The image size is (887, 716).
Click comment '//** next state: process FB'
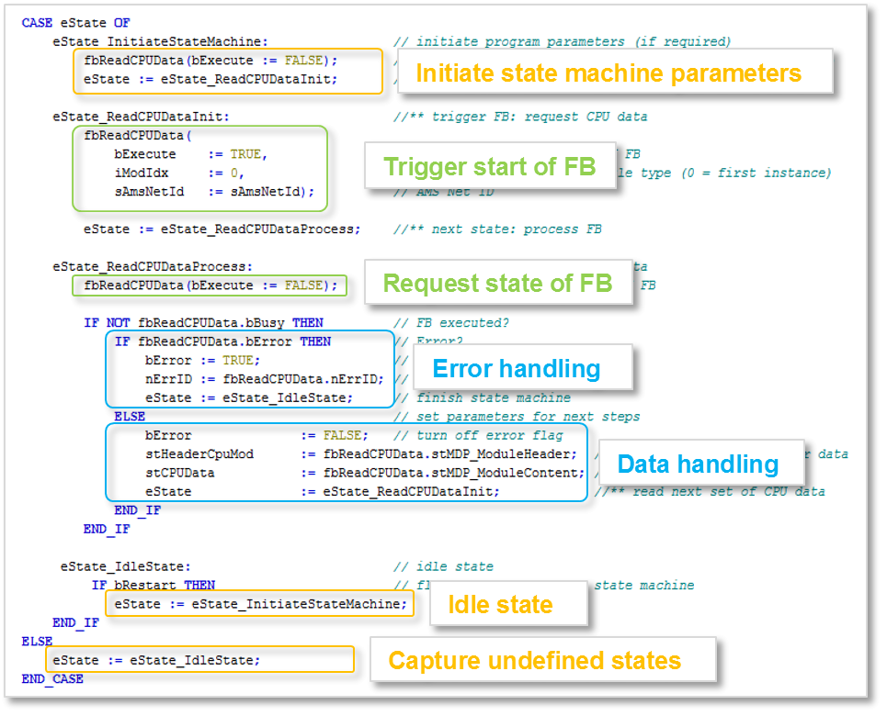pos(498,229)
